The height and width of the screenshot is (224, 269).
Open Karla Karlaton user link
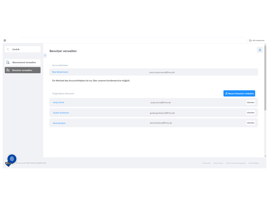pyautogui.click(x=59, y=123)
